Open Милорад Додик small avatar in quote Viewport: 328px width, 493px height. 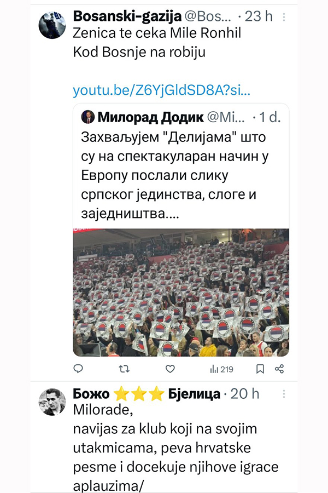pos(88,117)
